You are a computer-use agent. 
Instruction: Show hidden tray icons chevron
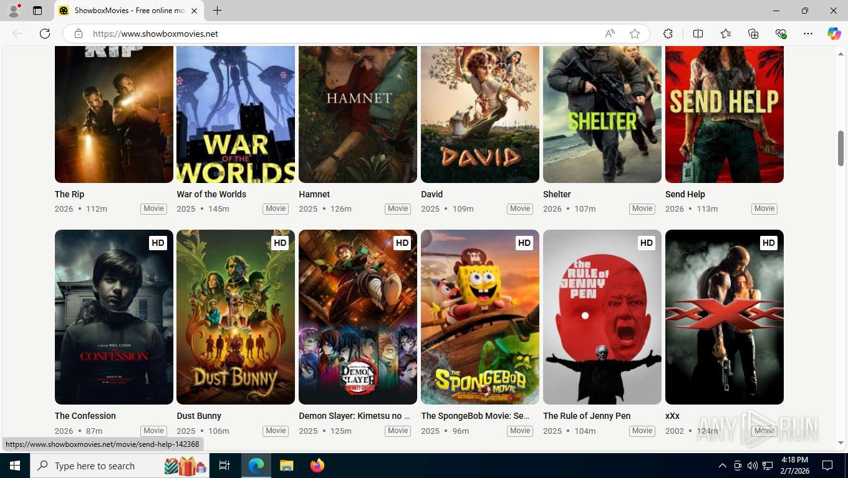pos(722,466)
